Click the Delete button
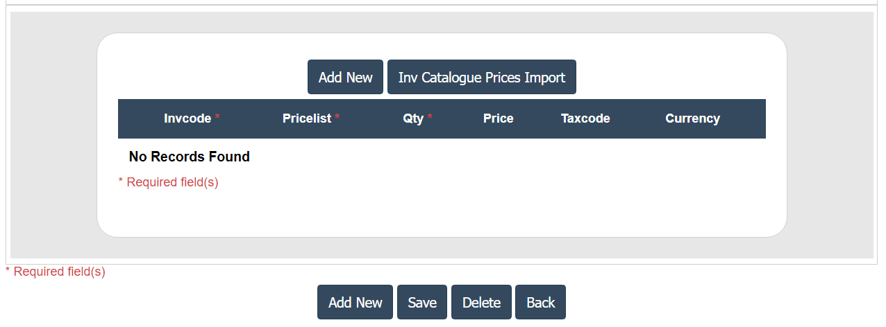 click(481, 303)
